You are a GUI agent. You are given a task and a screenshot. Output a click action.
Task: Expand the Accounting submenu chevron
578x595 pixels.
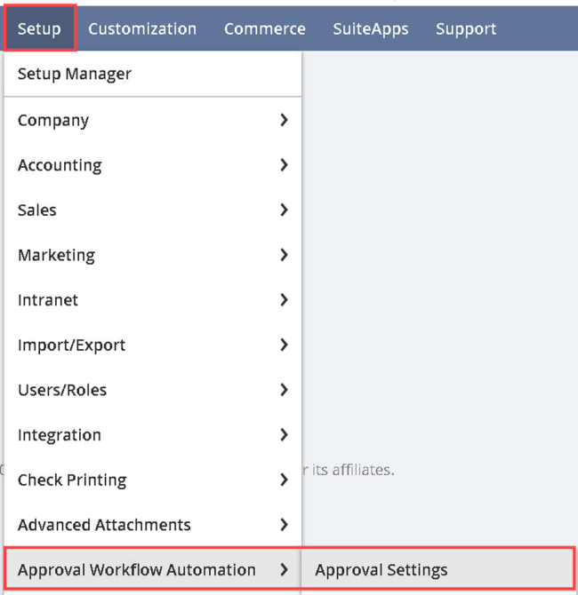(284, 165)
